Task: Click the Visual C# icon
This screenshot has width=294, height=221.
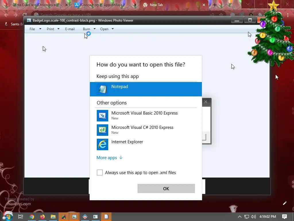Action: click(102, 130)
